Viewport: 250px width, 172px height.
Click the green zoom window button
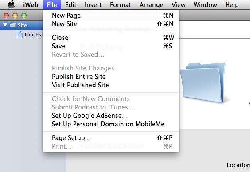click(x=24, y=16)
